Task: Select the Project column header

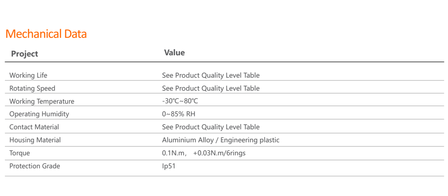Action: point(24,54)
